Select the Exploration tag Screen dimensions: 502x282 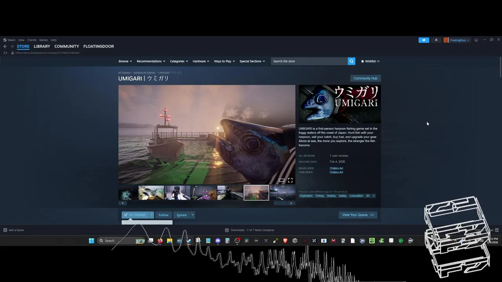click(306, 195)
